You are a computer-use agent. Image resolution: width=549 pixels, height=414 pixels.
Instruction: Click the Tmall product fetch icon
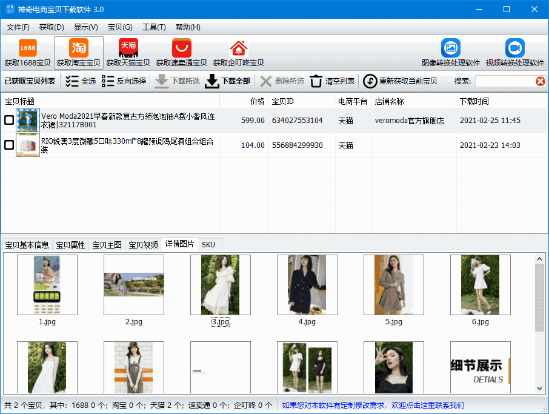coord(128,48)
